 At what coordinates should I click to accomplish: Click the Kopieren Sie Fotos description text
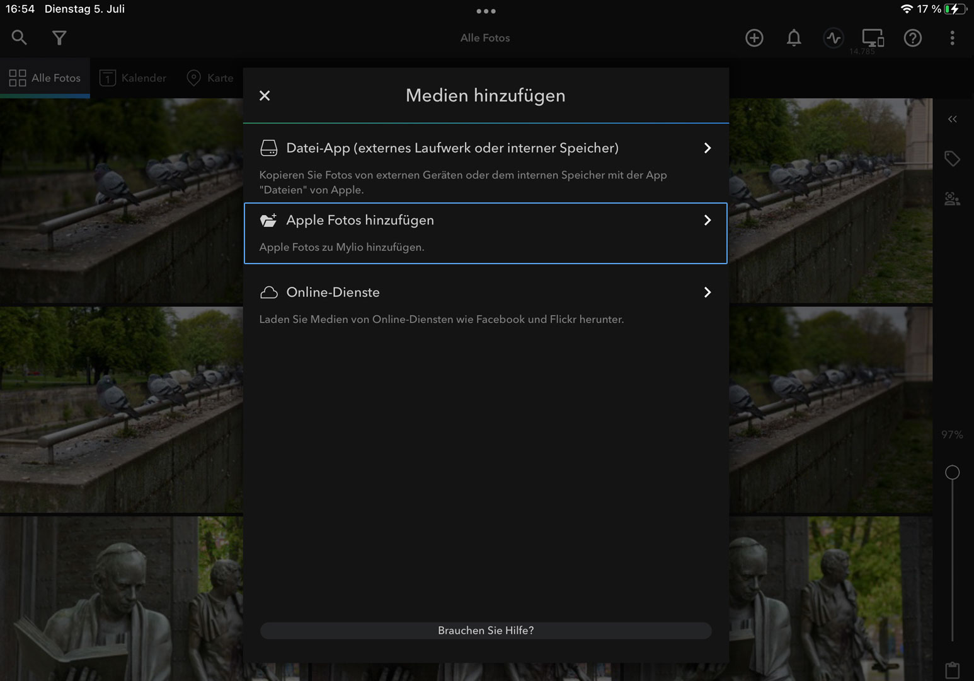(x=463, y=182)
